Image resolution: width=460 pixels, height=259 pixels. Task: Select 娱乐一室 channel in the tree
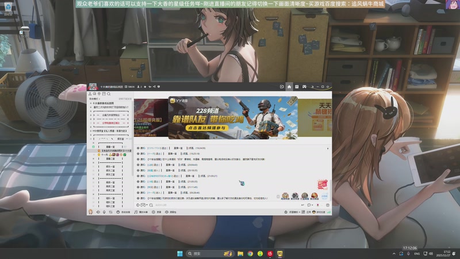pos(110,166)
